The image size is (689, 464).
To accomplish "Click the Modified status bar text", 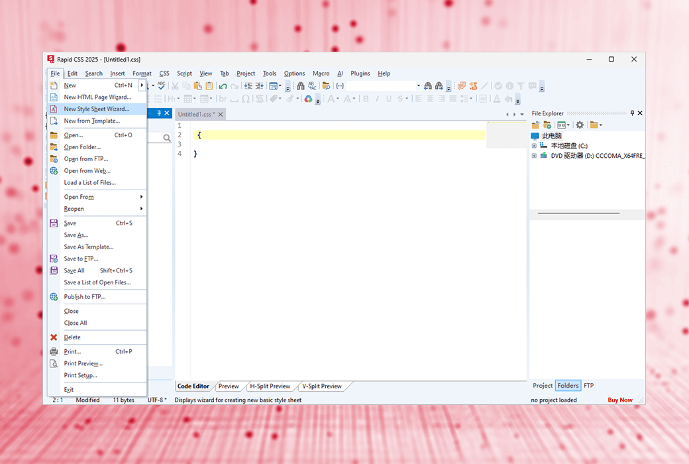I will point(87,400).
